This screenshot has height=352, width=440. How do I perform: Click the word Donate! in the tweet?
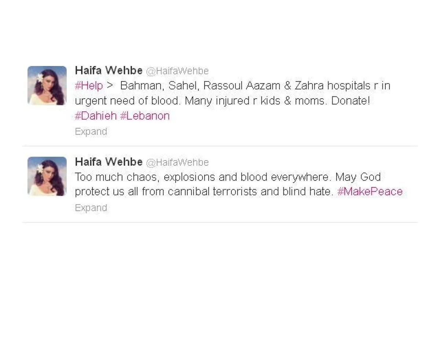[x=351, y=101]
